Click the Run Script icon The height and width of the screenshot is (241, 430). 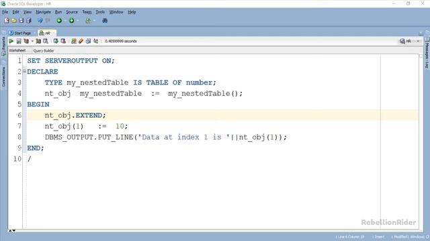pos(19,41)
